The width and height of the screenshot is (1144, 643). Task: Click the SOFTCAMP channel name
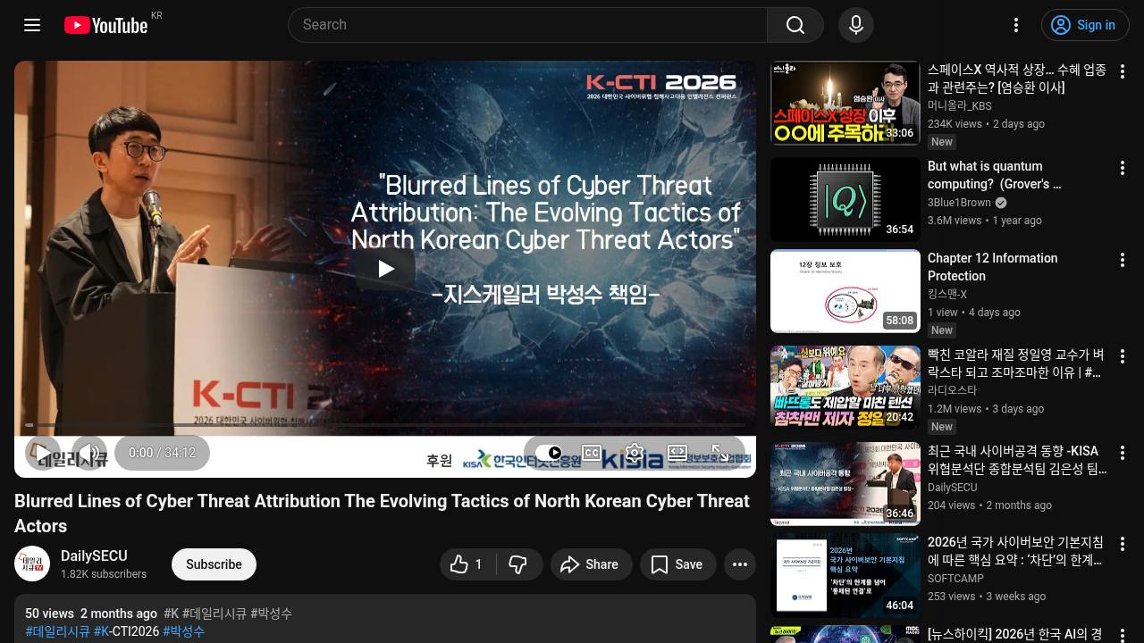click(955, 579)
